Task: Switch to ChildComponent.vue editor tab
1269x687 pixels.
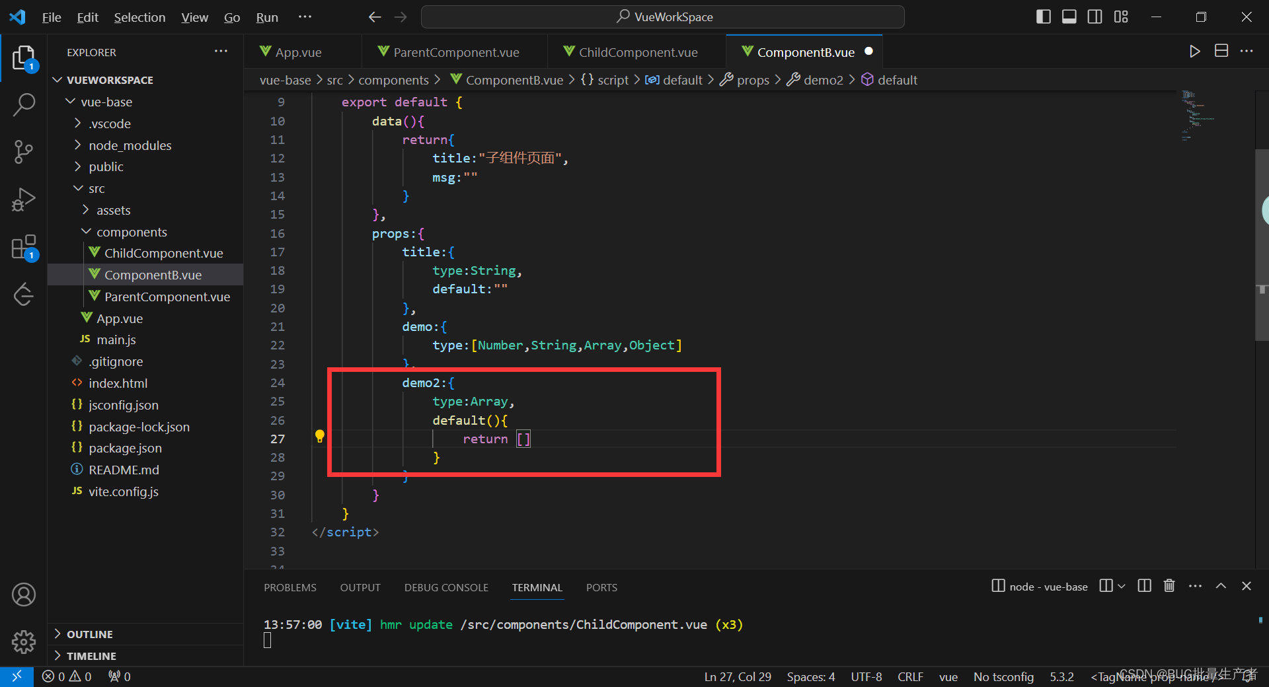Action: pos(637,52)
